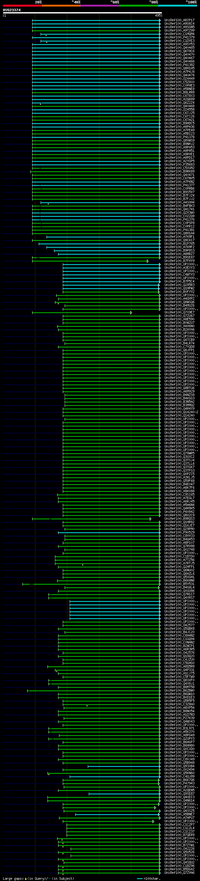
Task: Select hit UniRef100_C1DYE3
Action: pyautogui.click(x=179, y=41)
